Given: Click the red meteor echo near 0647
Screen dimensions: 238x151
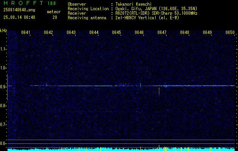Looking at the screenshot, I should [x=159, y=91].
